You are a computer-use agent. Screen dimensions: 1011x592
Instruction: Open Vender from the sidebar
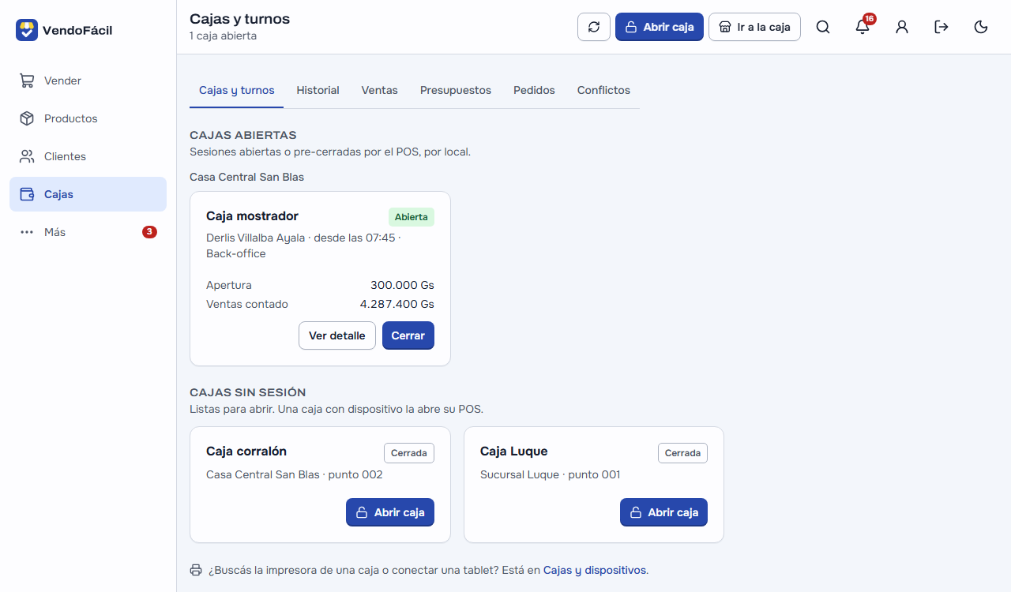[88, 81]
